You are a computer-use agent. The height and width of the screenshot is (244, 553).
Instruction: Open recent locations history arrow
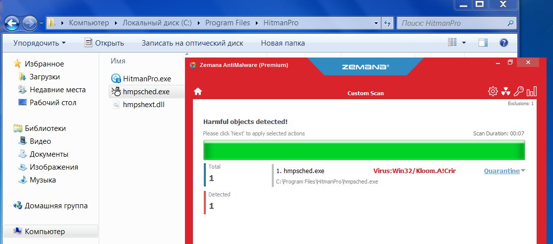(x=42, y=23)
